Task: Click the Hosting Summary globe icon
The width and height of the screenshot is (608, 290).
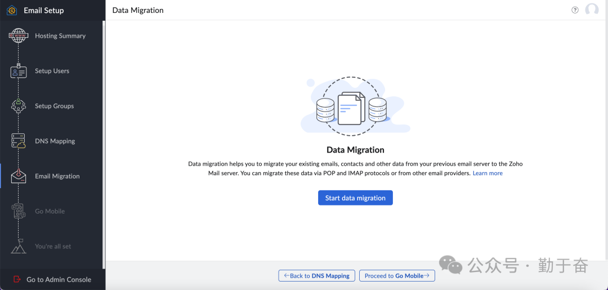Action: click(x=18, y=36)
